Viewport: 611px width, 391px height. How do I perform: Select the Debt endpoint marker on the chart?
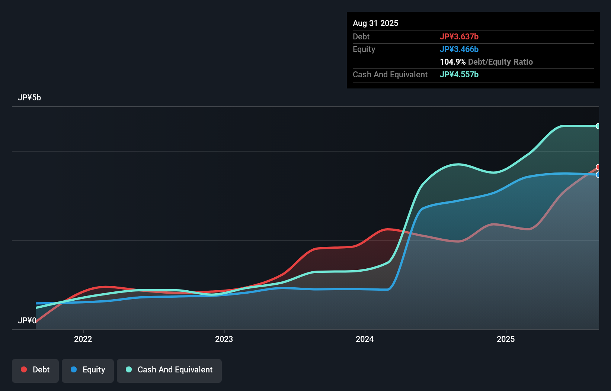click(598, 167)
